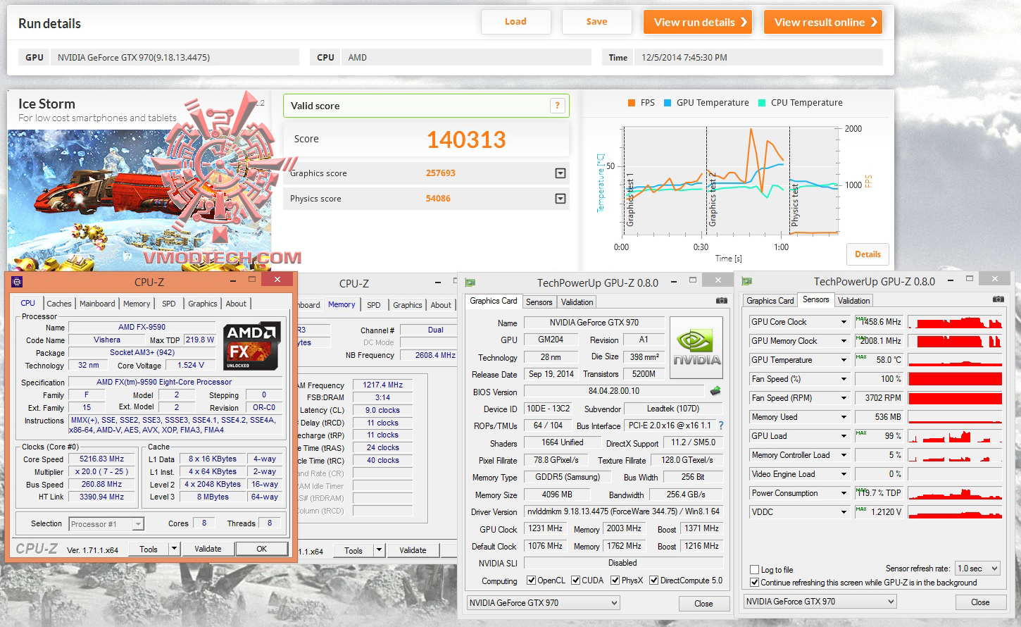The height and width of the screenshot is (627, 1021).
Task: Click Close in GPU-Z Graphics Card window
Action: click(703, 604)
